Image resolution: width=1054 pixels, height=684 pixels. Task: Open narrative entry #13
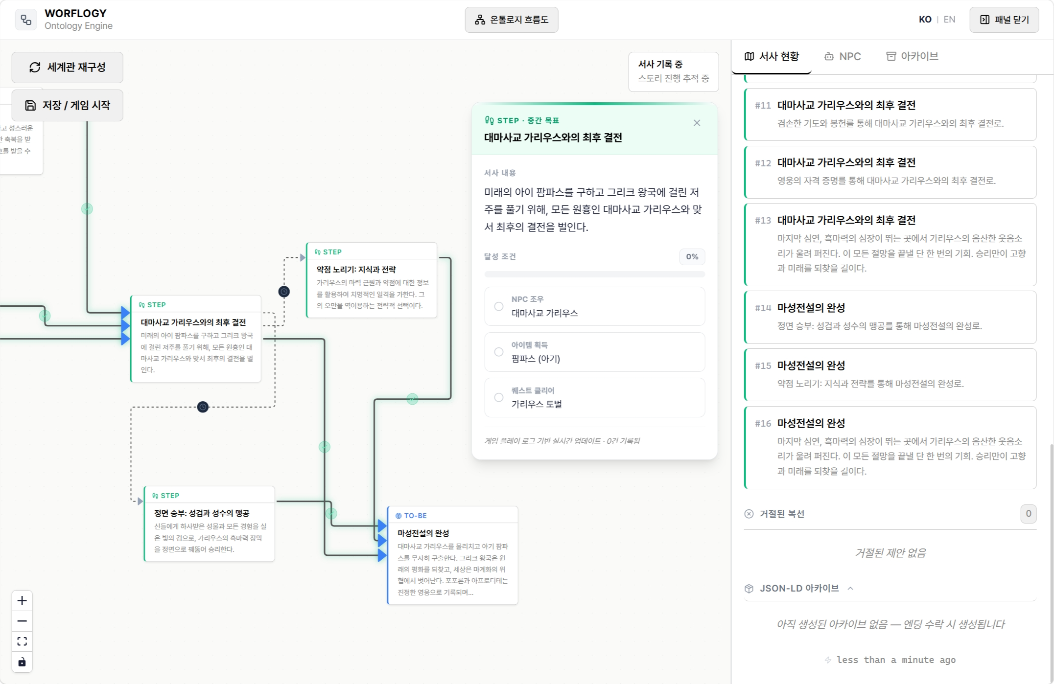[890, 245]
